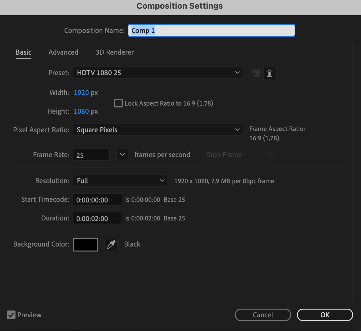Toggle the Preview checkbox off
This screenshot has height=331, width=361.
(11, 315)
